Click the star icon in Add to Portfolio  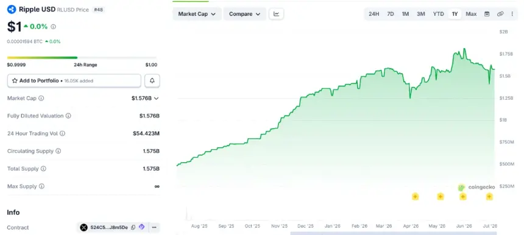click(x=15, y=81)
